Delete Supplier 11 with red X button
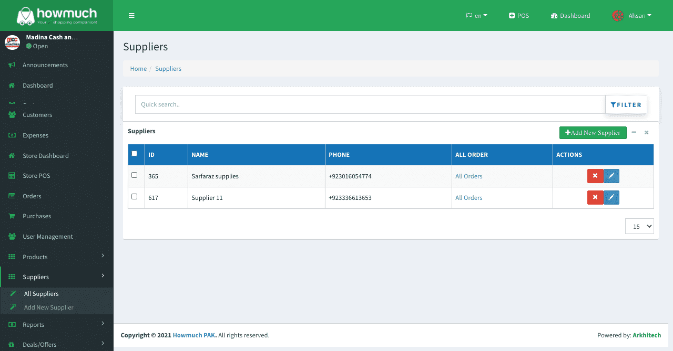 point(595,198)
